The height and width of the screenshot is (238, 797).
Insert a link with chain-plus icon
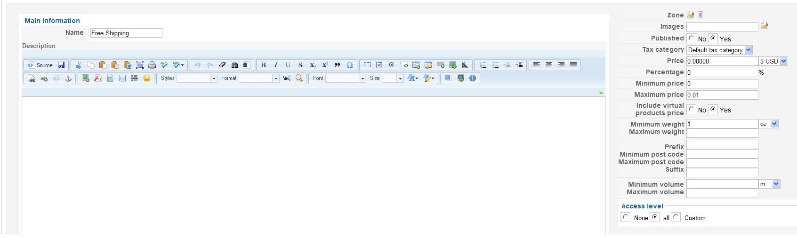pos(44,79)
